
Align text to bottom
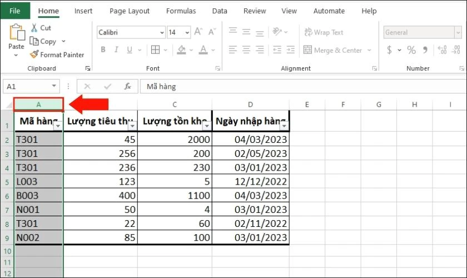pyautogui.click(x=260, y=32)
